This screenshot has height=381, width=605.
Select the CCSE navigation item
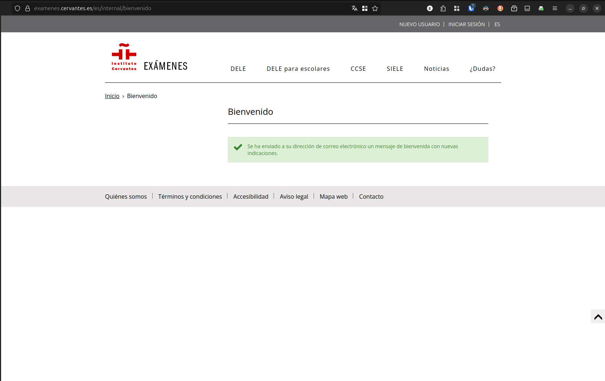(358, 69)
